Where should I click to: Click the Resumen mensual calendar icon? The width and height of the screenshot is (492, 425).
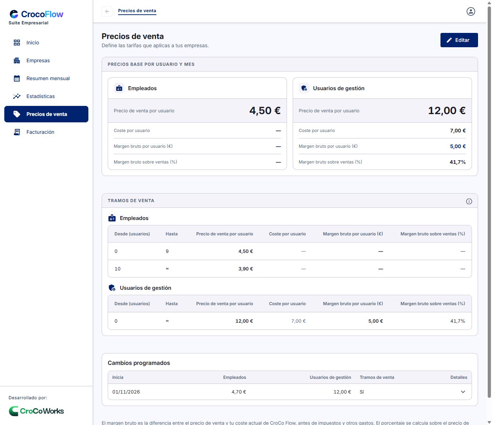click(x=17, y=78)
